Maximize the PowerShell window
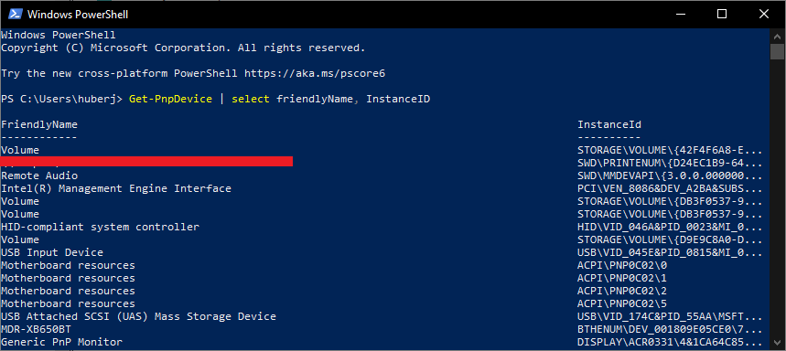Viewport: 786px width, 351px height. 722,14
